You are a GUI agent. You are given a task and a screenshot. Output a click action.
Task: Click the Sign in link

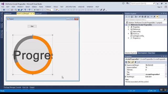click(x=160, y=7)
